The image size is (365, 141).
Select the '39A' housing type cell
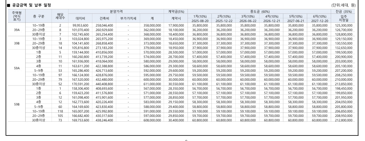pos(17,30)
